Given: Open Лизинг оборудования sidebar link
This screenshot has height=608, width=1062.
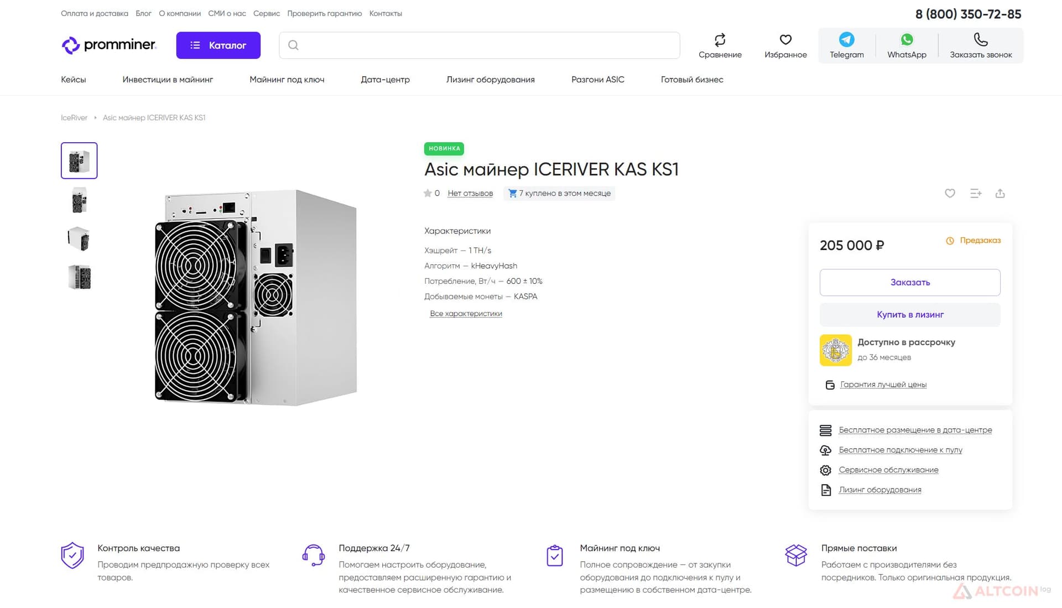Looking at the screenshot, I should point(880,490).
